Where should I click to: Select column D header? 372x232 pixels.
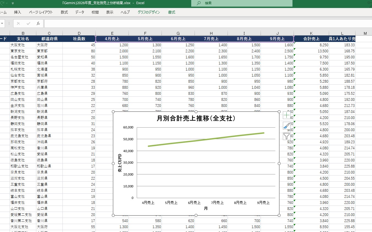[x=79, y=33]
